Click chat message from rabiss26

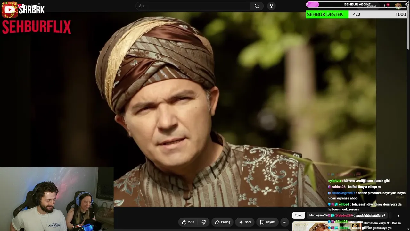355,187
